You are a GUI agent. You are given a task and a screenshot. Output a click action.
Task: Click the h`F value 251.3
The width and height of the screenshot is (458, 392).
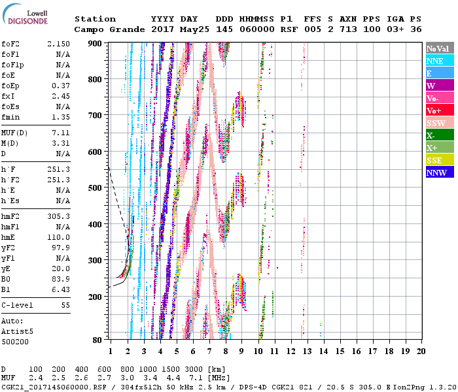pyautogui.click(x=58, y=169)
